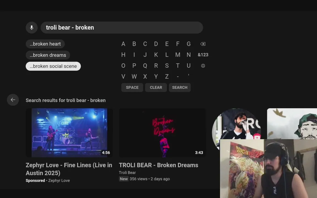Tap letter D on the keyboard
The width and height of the screenshot is (317, 198).
pos(156,44)
